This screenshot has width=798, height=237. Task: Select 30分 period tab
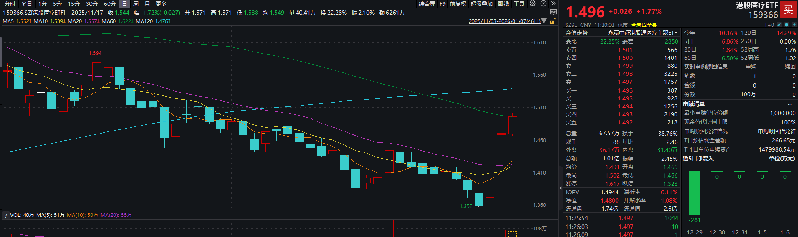92,4
